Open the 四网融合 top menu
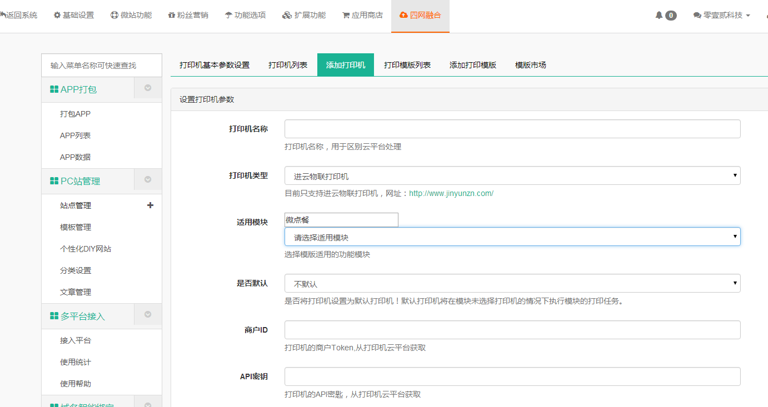768x407 pixels. point(420,16)
